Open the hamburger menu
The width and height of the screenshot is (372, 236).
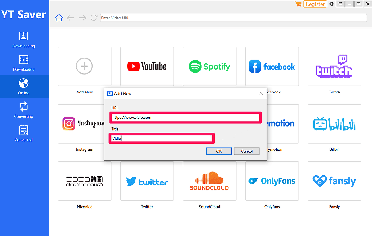(340, 4)
